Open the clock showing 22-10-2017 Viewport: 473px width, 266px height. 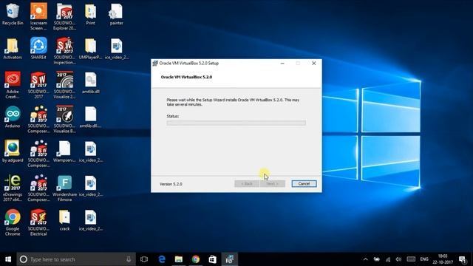point(443,259)
